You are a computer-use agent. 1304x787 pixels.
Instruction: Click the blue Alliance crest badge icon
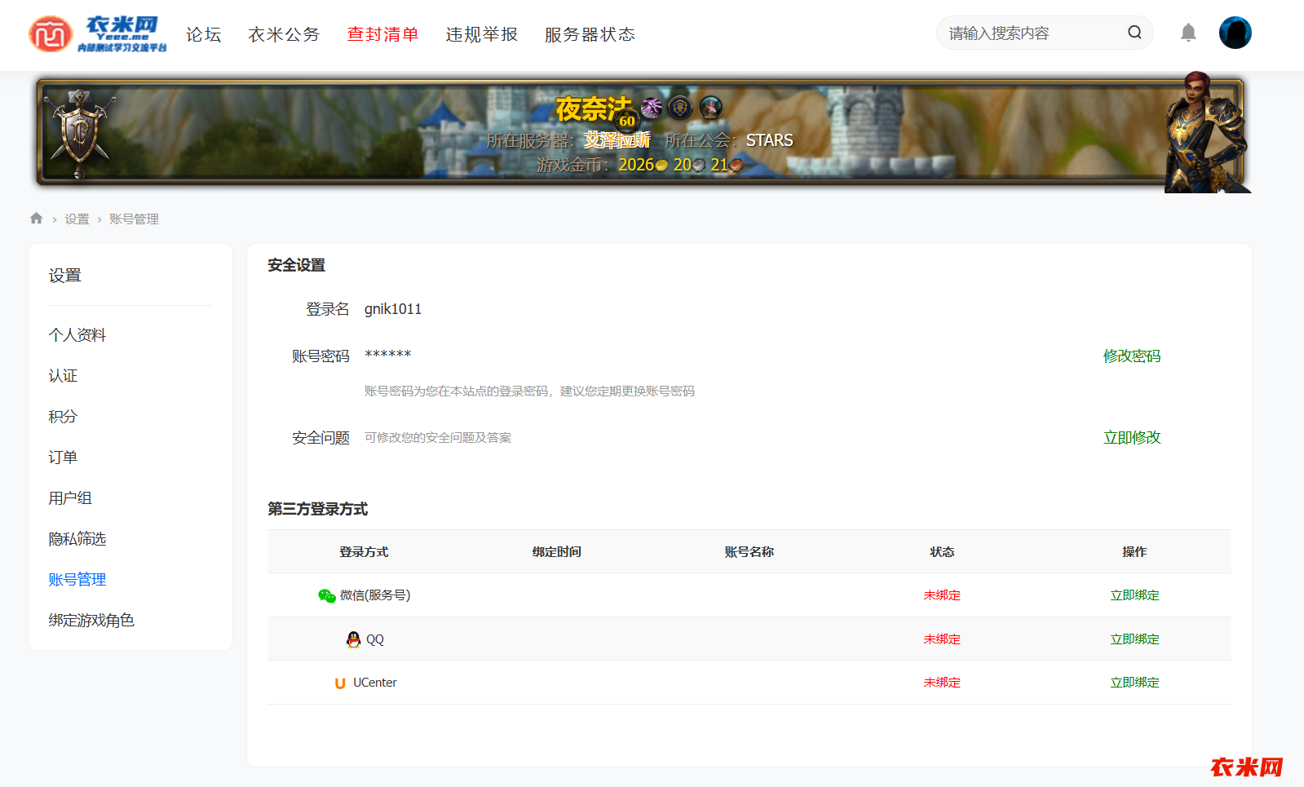(x=680, y=108)
